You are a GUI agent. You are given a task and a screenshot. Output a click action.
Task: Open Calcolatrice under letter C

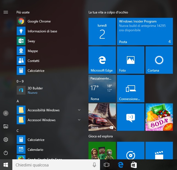(49, 140)
